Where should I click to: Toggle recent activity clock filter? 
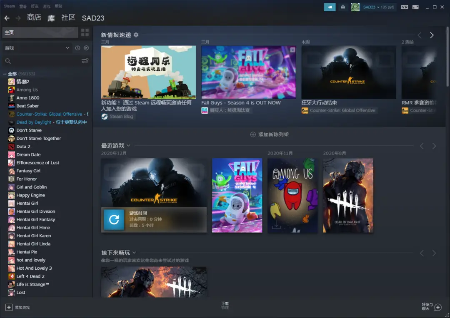pyautogui.click(x=77, y=48)
